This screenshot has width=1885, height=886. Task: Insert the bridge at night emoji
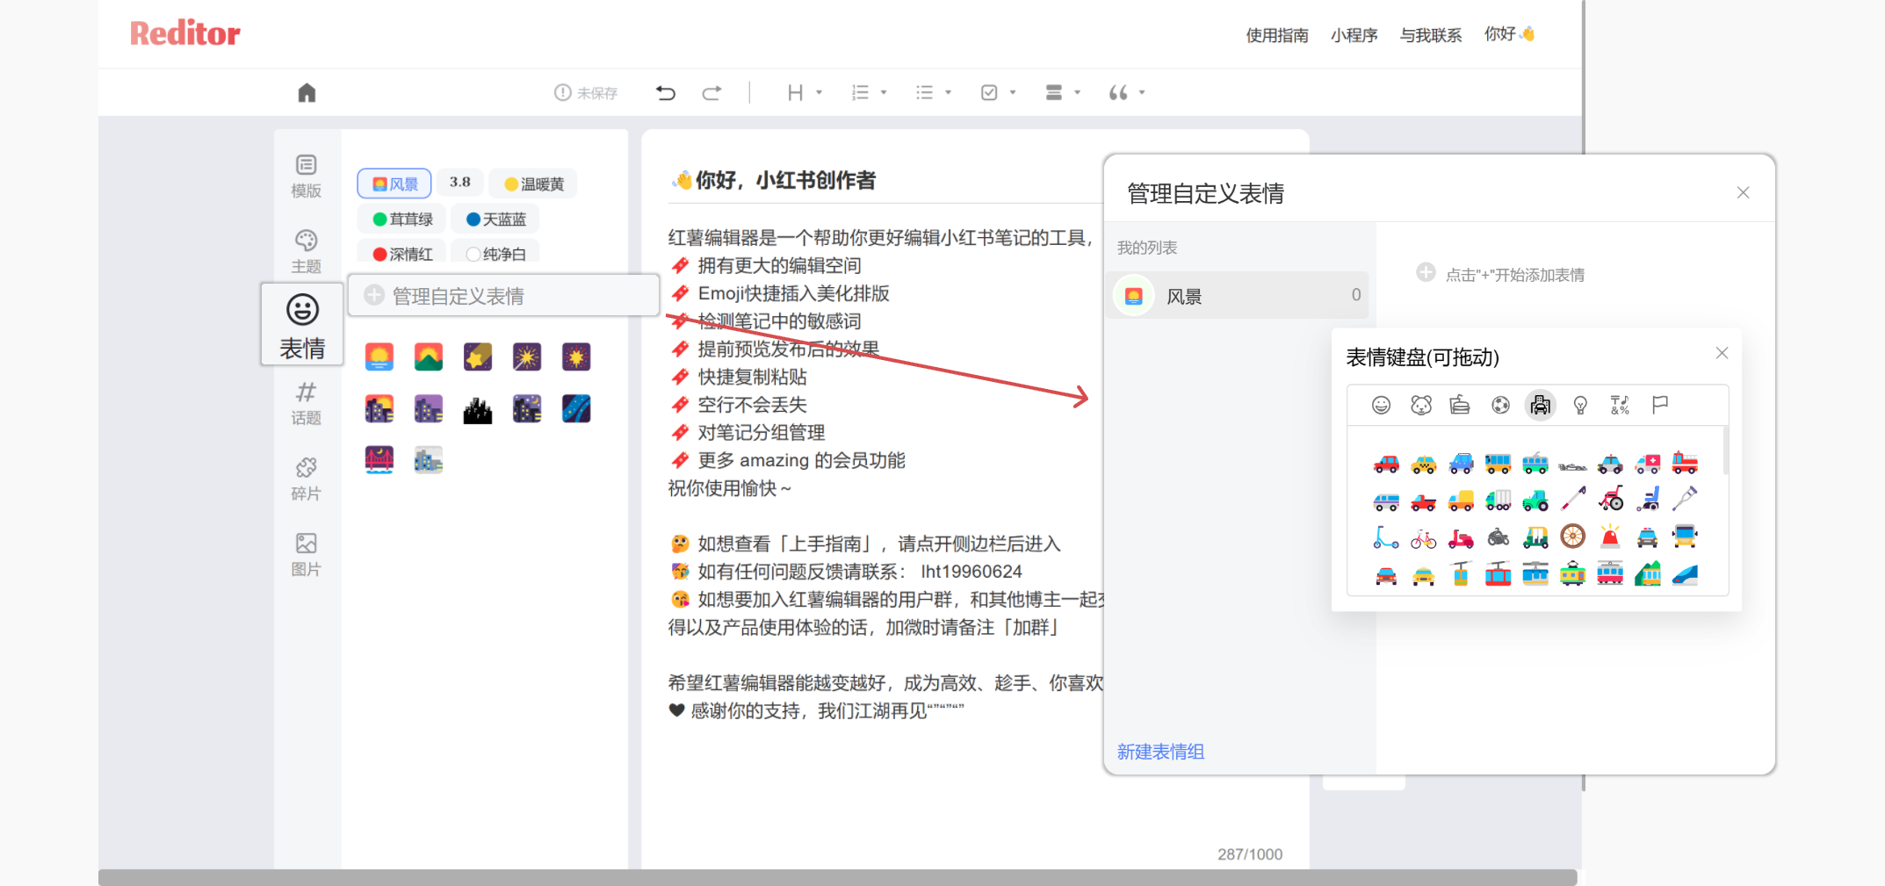(x=379, y=459)
